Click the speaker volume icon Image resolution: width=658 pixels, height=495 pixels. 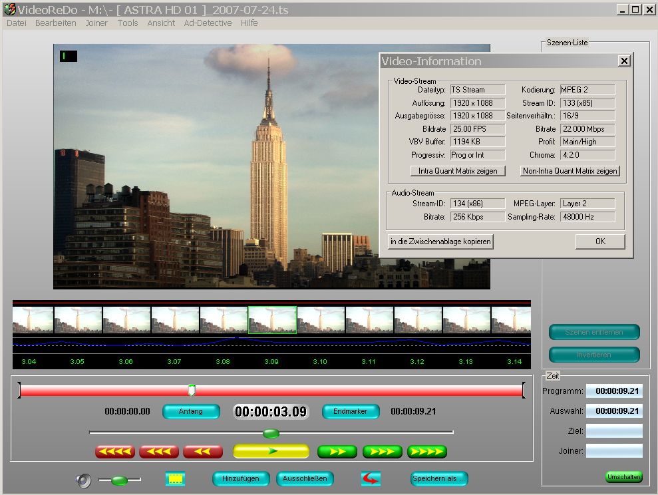[83, 480]
